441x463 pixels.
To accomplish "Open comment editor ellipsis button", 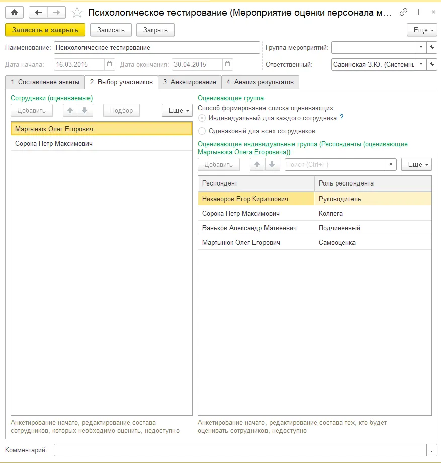I will click(432, 450).
